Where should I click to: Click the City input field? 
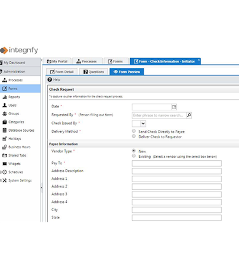[x=177, y=210]
